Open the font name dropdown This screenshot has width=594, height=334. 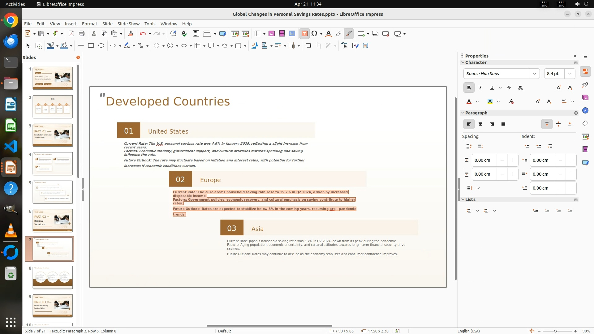click(534, 74)
